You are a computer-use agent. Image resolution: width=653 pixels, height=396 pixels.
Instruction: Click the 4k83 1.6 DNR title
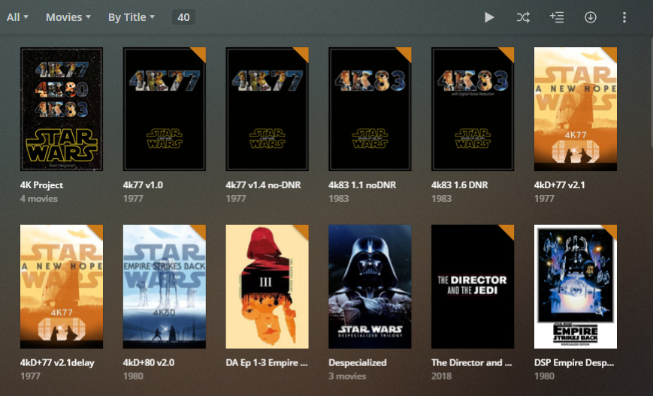pyautogui.click(x=460, y=185)
